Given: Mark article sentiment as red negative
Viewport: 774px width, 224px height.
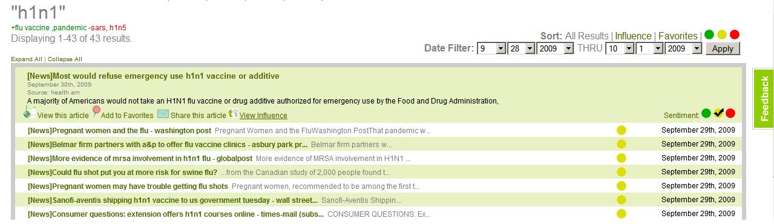Looking at the screenshot, I should click(730, 113).
